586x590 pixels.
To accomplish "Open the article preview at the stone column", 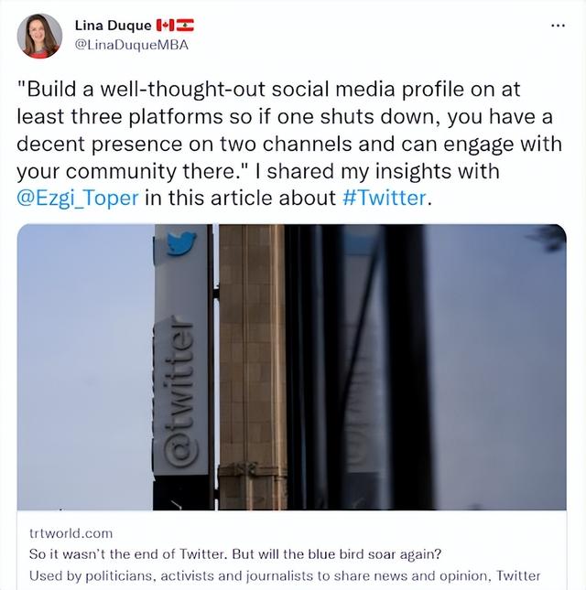I will (252, 367).
